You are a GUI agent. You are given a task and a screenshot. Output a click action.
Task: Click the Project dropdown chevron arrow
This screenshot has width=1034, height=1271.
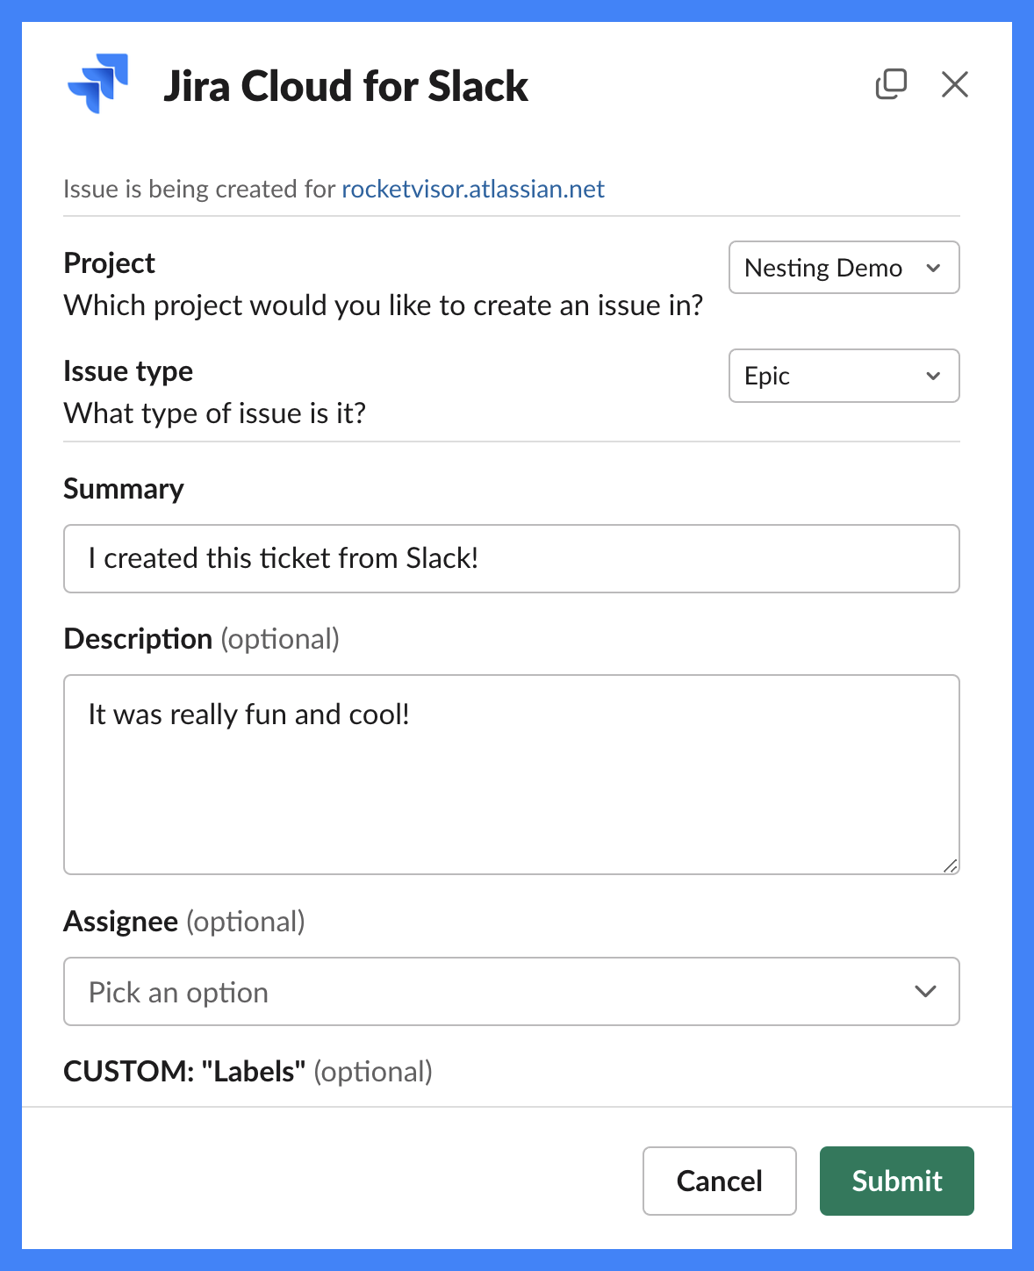[x=933, y=268]
